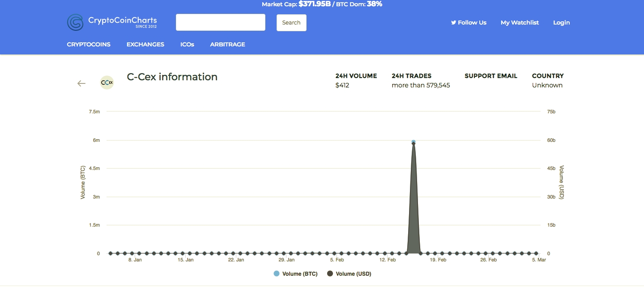
Task: Click the Unknown country value
Action: pos(547,85)
